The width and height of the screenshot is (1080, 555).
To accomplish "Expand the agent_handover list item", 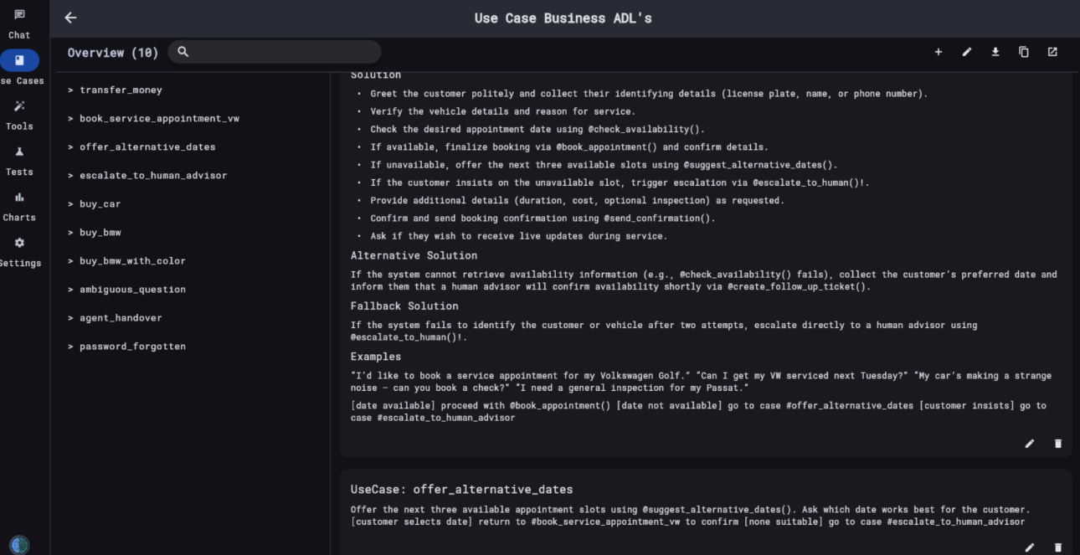I will 115,317.
